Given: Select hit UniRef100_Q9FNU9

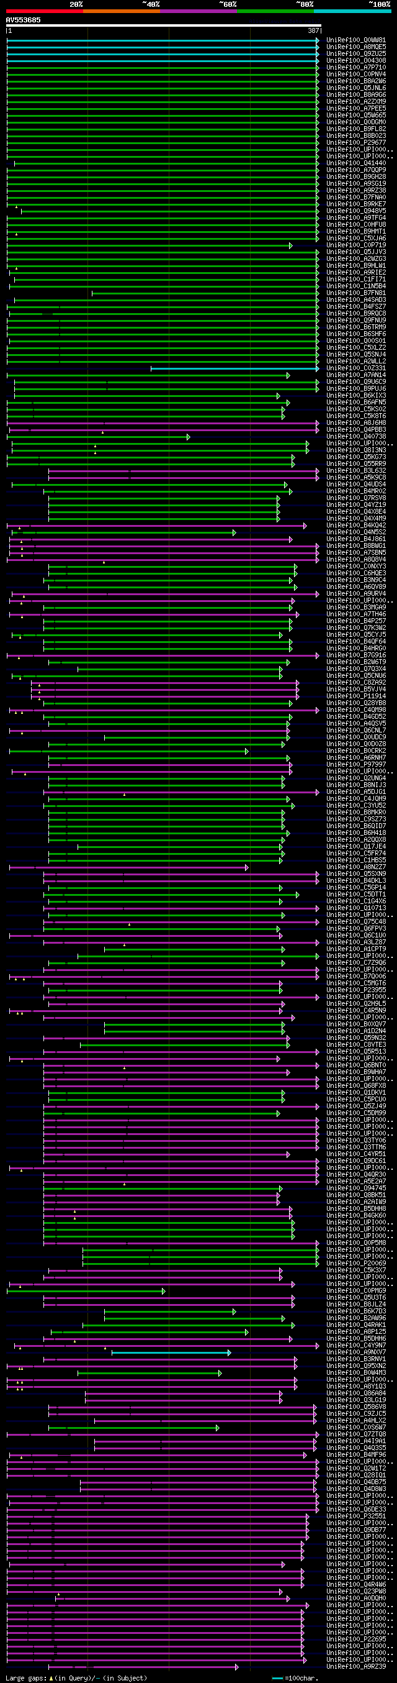Looking at the screenshot, I should (x=356, y=320).
